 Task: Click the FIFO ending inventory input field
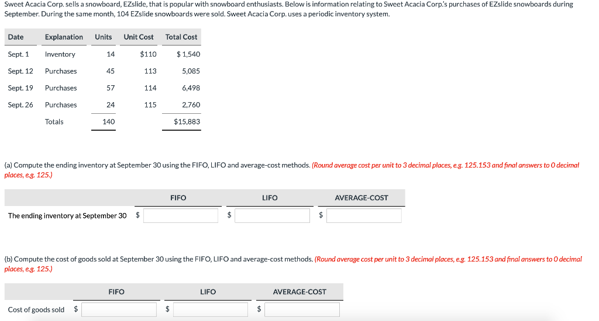point(181,215)
